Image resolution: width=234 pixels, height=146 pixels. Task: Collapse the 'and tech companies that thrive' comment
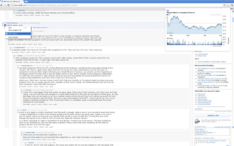click(x=20, y=66)
